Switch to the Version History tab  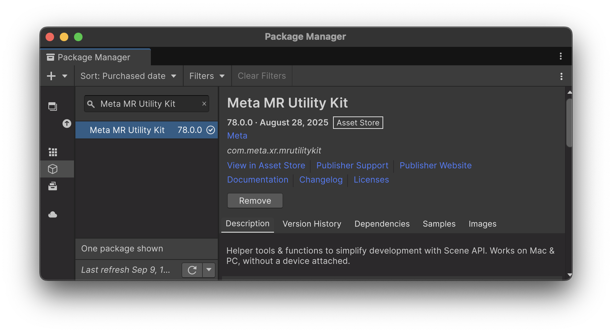(312, 224)
